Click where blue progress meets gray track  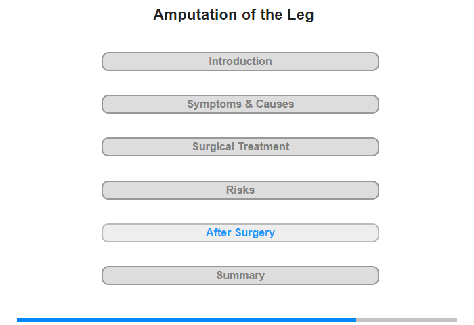coord(356,320)
